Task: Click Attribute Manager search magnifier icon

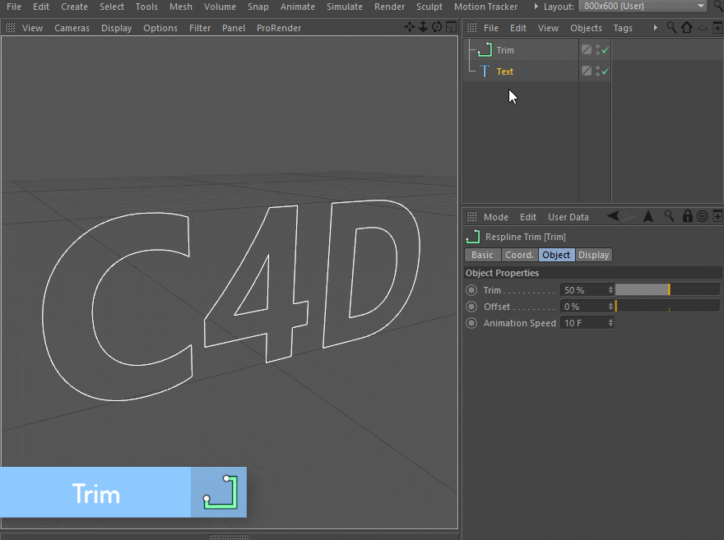Action: coord(669,216)
